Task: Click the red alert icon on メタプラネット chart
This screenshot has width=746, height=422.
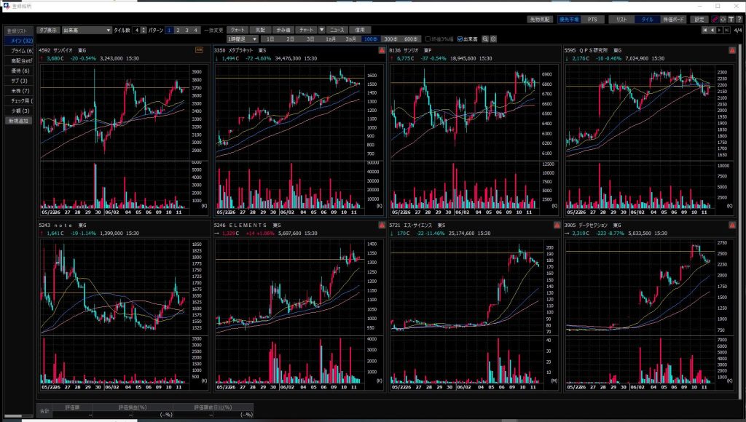Action: click(x=381, y=50)
